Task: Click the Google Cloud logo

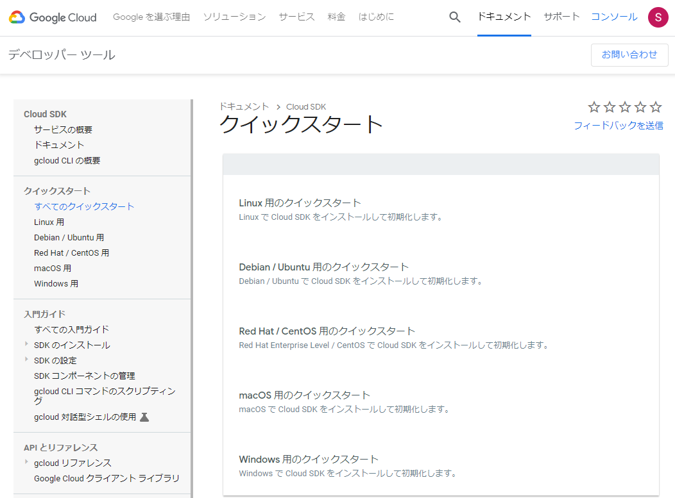Action: [x=53, y=17]
